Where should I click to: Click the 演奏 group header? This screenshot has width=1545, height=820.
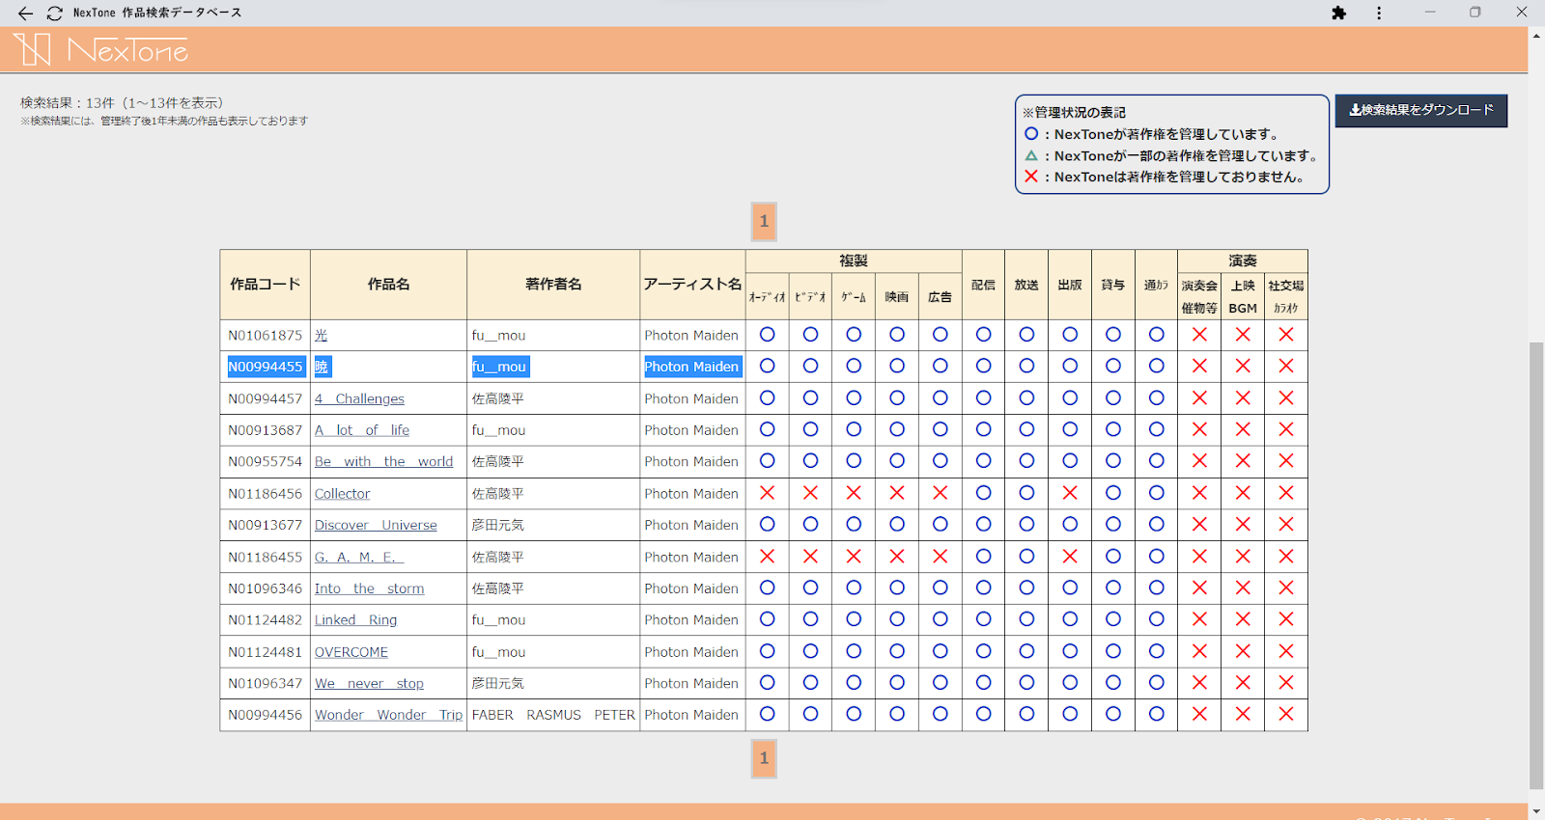(x=1243, y=261)
